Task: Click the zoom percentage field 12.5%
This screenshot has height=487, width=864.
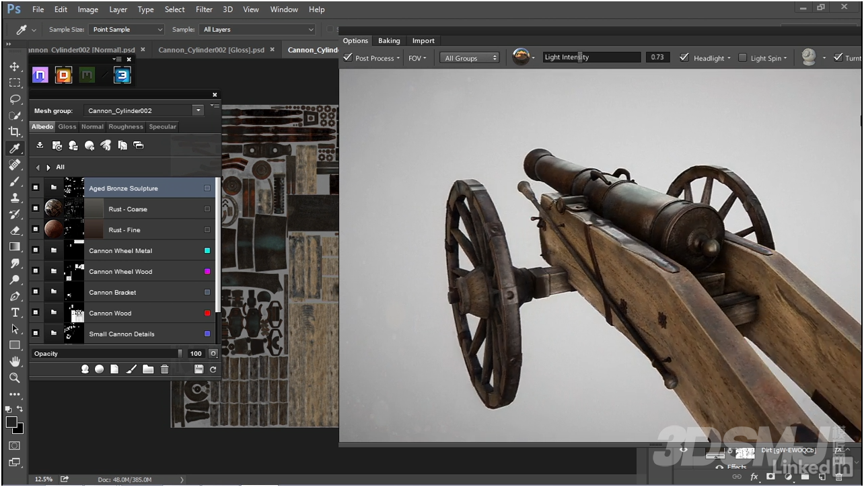Action: (43, 479)
